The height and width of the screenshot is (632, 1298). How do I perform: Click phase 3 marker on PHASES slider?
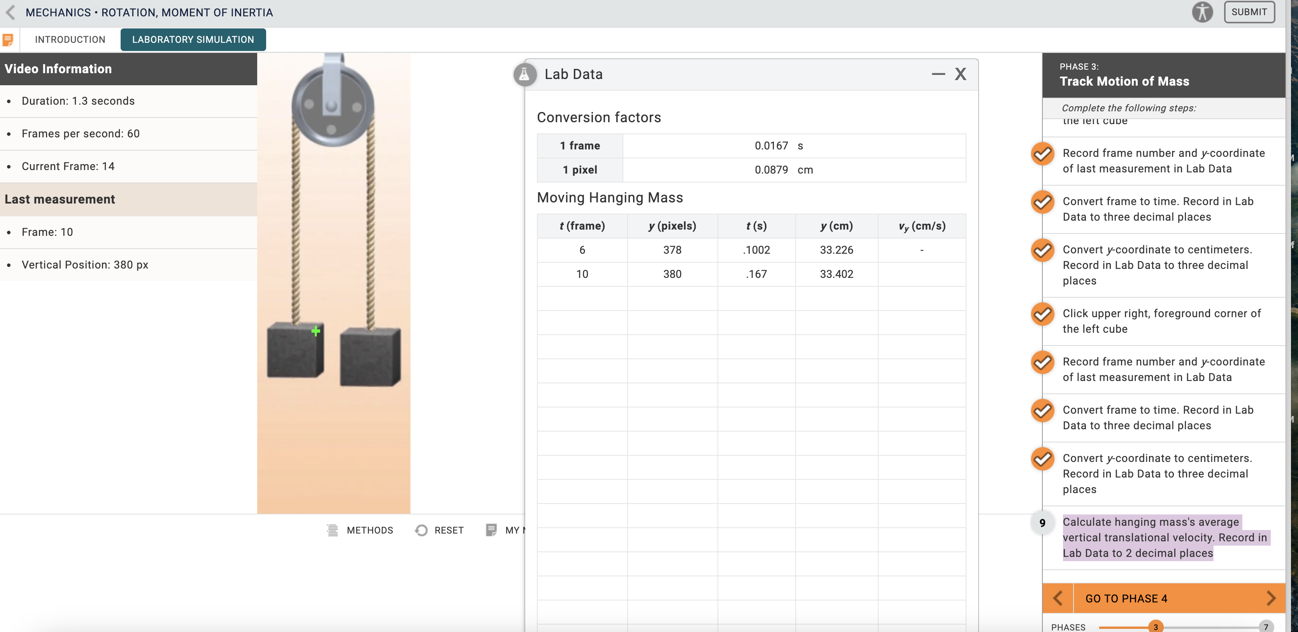tap(1156, 627)
